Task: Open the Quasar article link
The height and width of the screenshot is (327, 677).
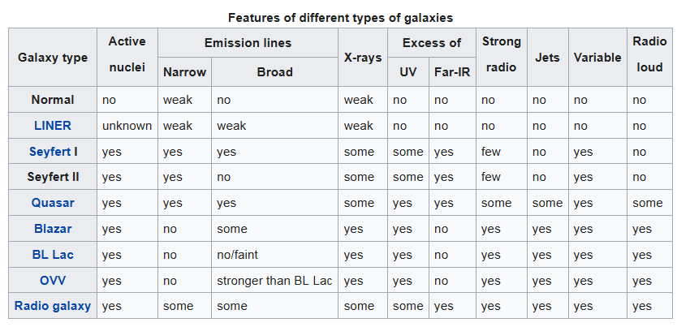Action: tap(53, 203)
